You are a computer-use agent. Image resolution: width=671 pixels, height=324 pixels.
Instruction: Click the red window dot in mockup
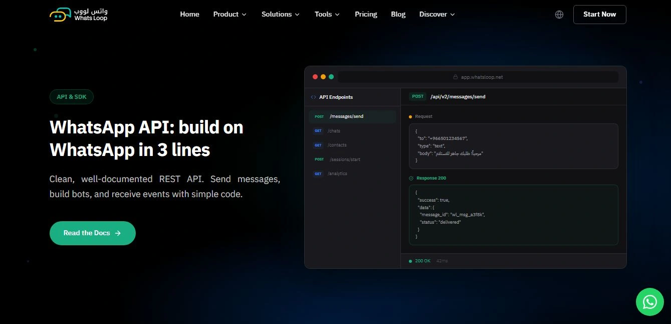315,77
